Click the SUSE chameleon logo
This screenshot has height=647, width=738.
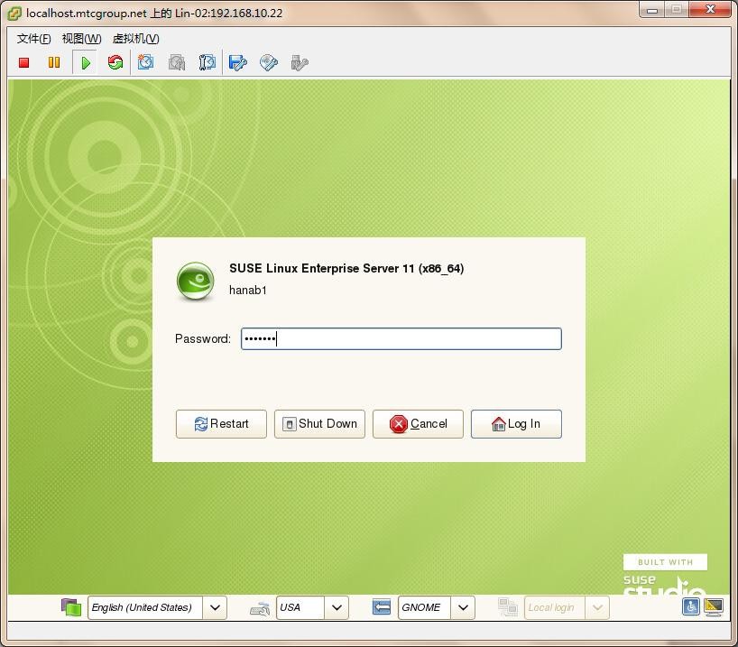195,282
